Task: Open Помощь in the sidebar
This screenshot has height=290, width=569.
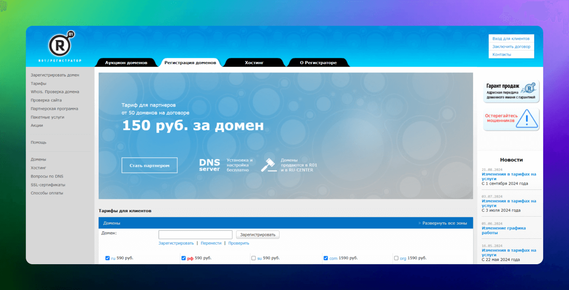Action: [39, 143]
